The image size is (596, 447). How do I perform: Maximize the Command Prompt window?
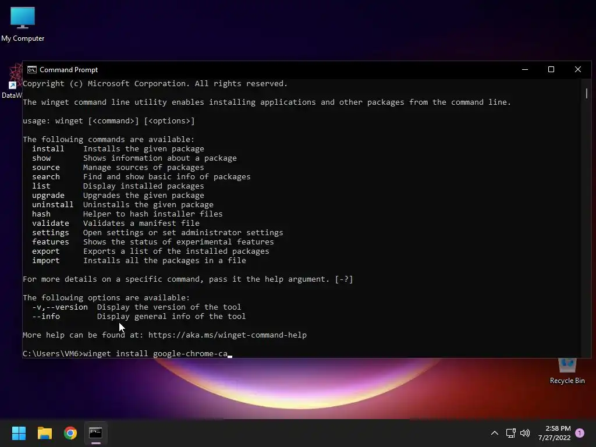[x=551, y=70]
